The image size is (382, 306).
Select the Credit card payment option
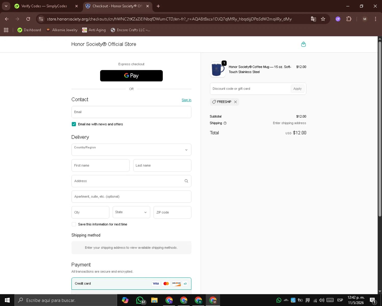[x=131, y=284]
